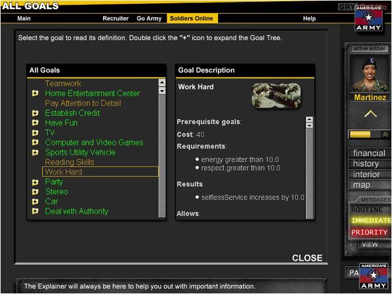Click 'respect greater than 10.0' requirement

tap(241, 168)
